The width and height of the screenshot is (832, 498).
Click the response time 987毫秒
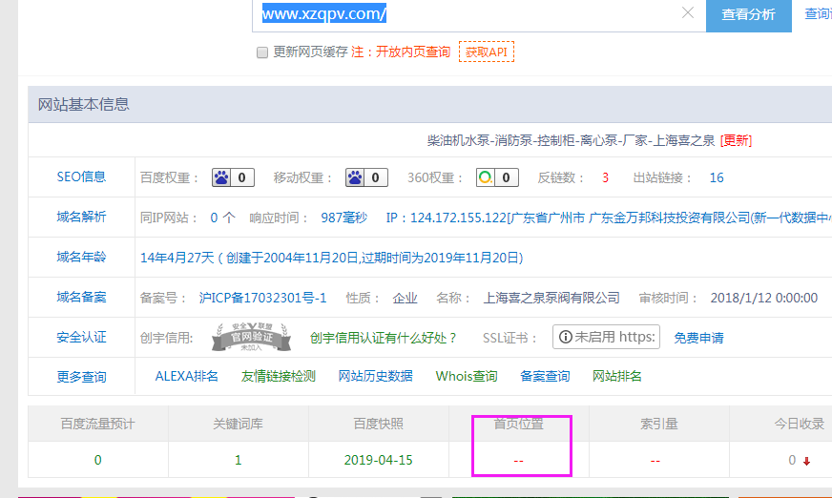[343, 218]
